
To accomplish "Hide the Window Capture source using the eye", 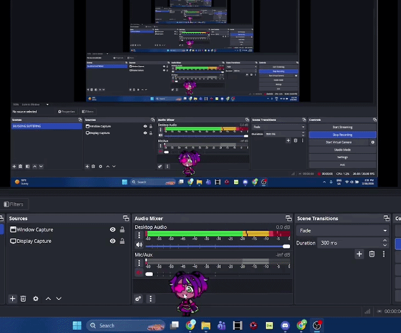I will [x=113, y=230].
